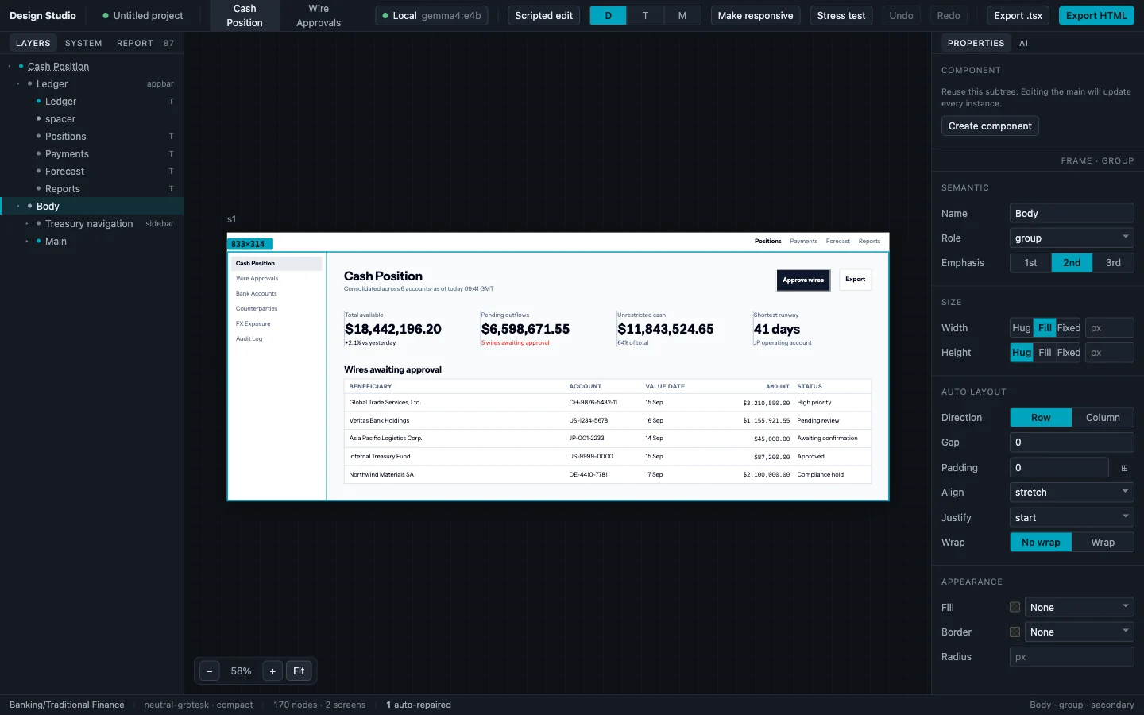Run the Stress test
Viewport: 1144px width, 715px height.
coord(841,16)
